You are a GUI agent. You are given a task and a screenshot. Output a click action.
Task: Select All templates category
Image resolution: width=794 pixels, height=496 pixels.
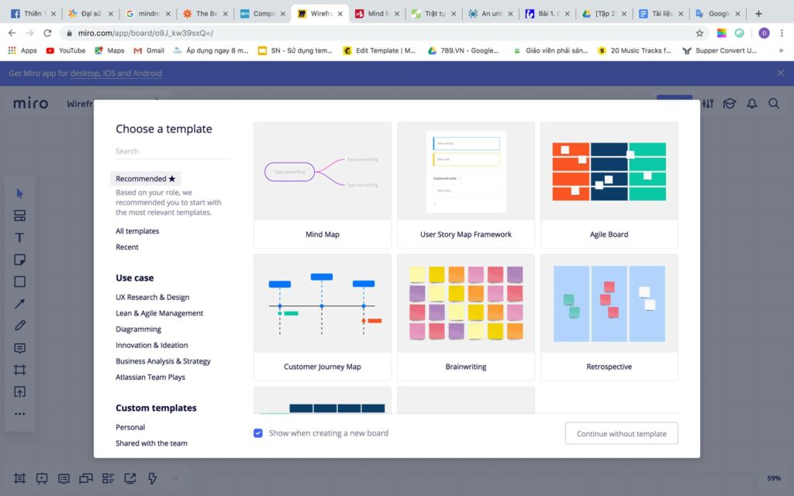click(137, 231)
